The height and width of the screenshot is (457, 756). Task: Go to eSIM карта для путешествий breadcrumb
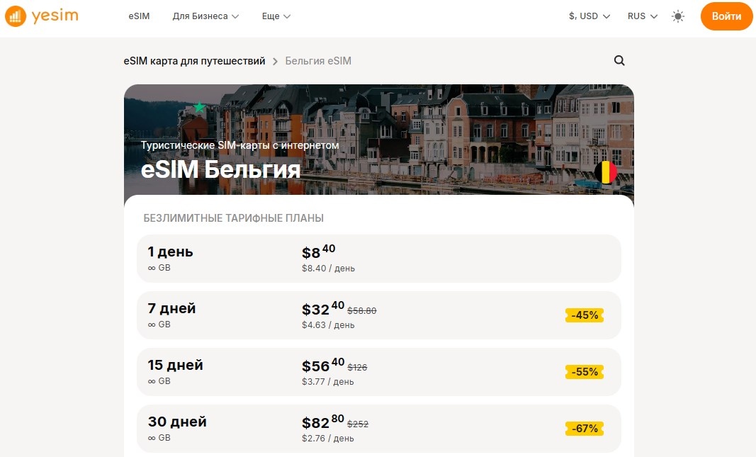194,61
